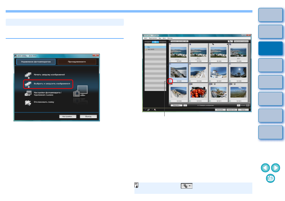The width and height of the screenshot is (285, 201).
Task: Uncheck the box for image 100-0005
Action: pyautogui.click(x=170, y=81)
